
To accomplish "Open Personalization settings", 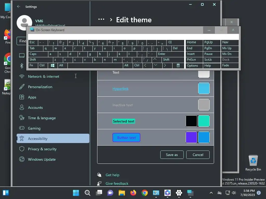I will (x=53, y=87).
